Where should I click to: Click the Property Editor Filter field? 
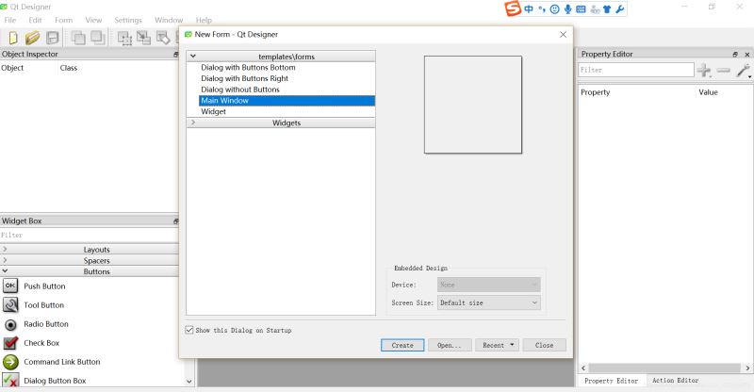click(636, 70)
